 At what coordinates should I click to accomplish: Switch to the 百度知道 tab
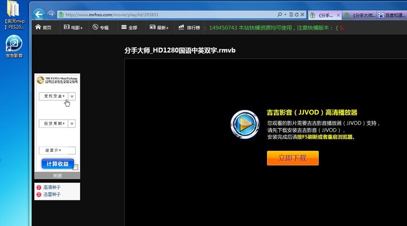click(x=392, y=15)
